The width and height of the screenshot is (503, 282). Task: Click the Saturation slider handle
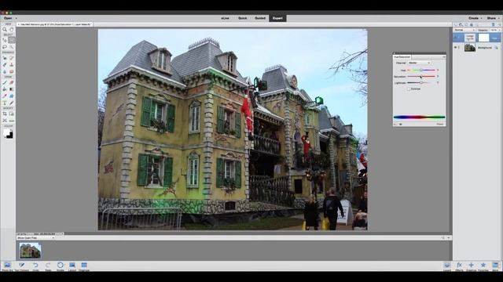pyautogui.click(x=421, y=77)
